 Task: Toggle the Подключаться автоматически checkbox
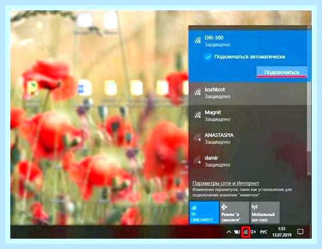[208, 57]
